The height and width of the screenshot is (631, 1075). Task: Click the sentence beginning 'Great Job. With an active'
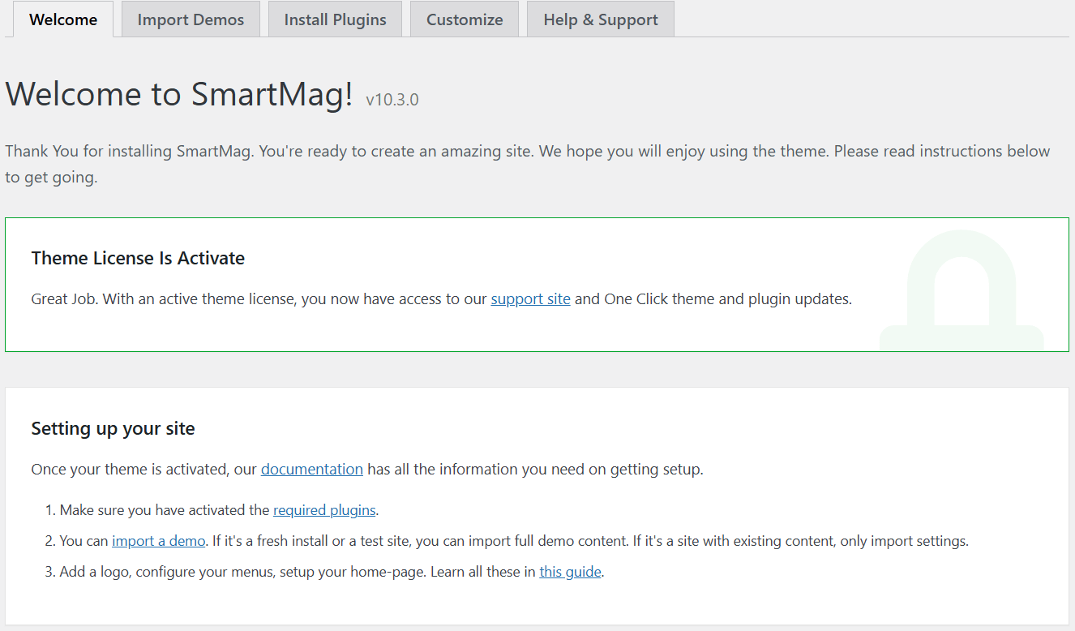click(442, 299)
